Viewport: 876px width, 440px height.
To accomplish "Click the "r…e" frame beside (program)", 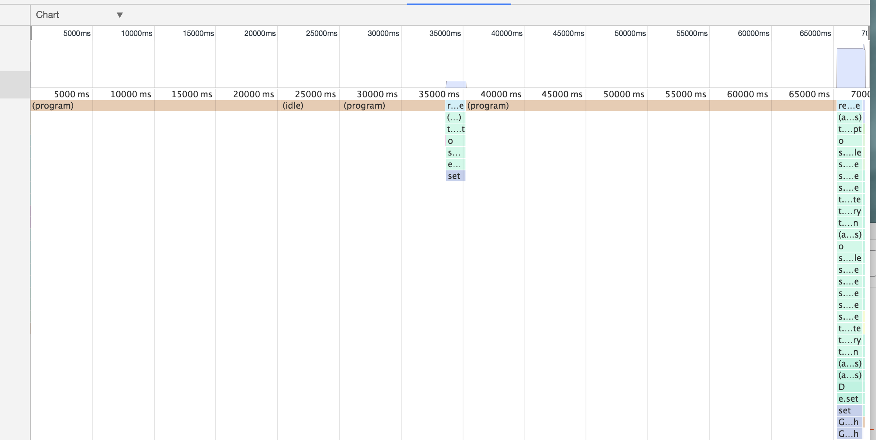I will tap(455, 106).
